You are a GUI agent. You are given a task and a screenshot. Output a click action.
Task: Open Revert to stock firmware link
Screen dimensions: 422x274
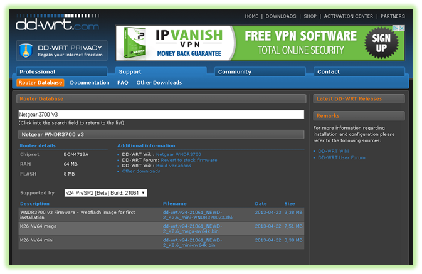[189, 160]
